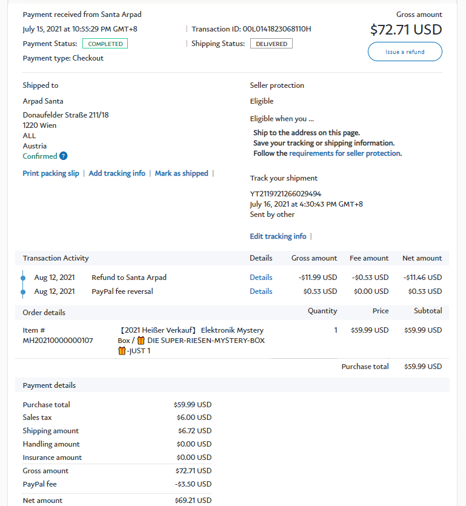Click the timeline dot beside PayPal fee reversal
466x506 pixels.
point(23,291)
